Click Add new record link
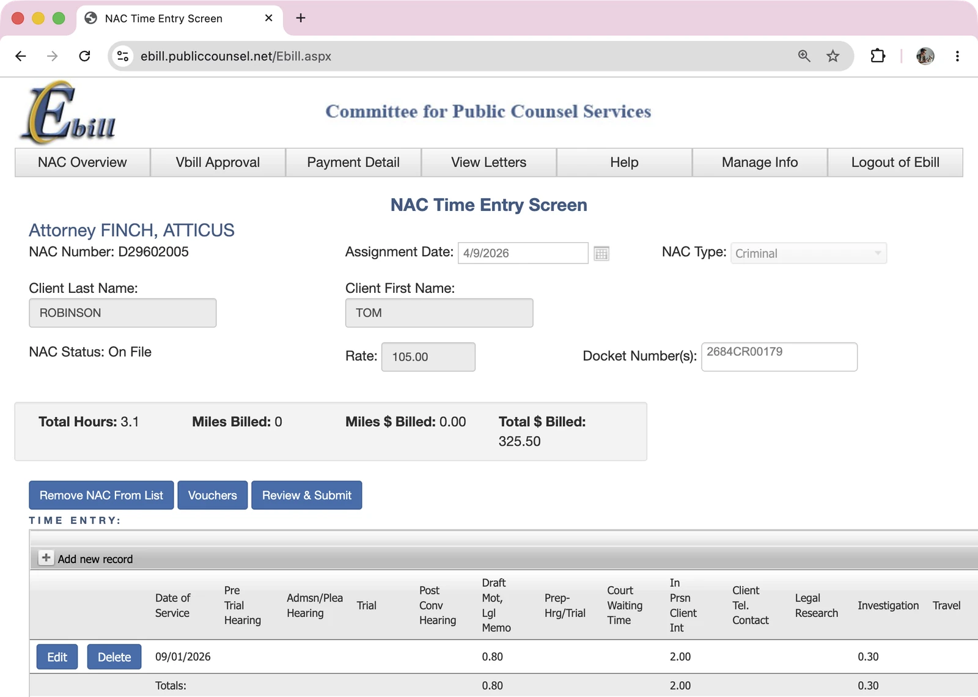The height and width of the screenshot is (697, 978). coord(95,559)
